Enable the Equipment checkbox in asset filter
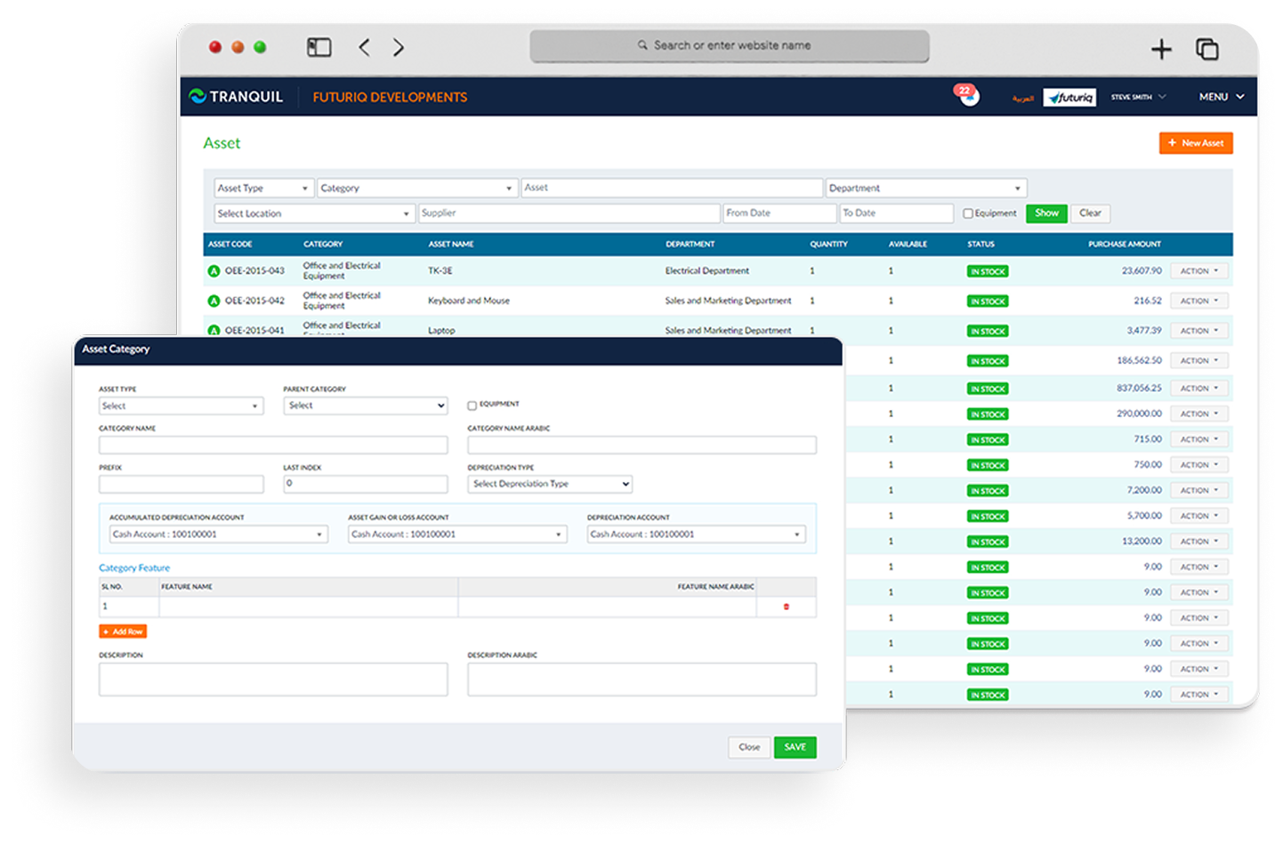The image size is (1283, 843). click(968, 213)
